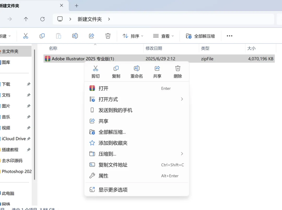The image size is (282, 210).
Task: Open the three-dot more options menu
Action: coord(229,36)
